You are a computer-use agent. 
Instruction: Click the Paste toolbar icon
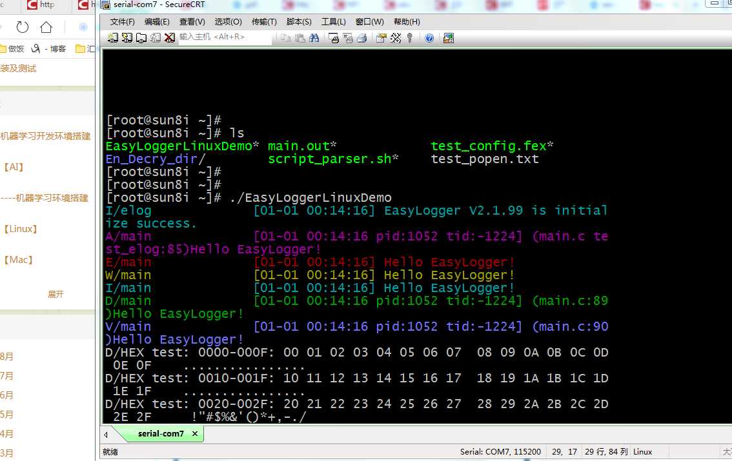click(300, 38)
